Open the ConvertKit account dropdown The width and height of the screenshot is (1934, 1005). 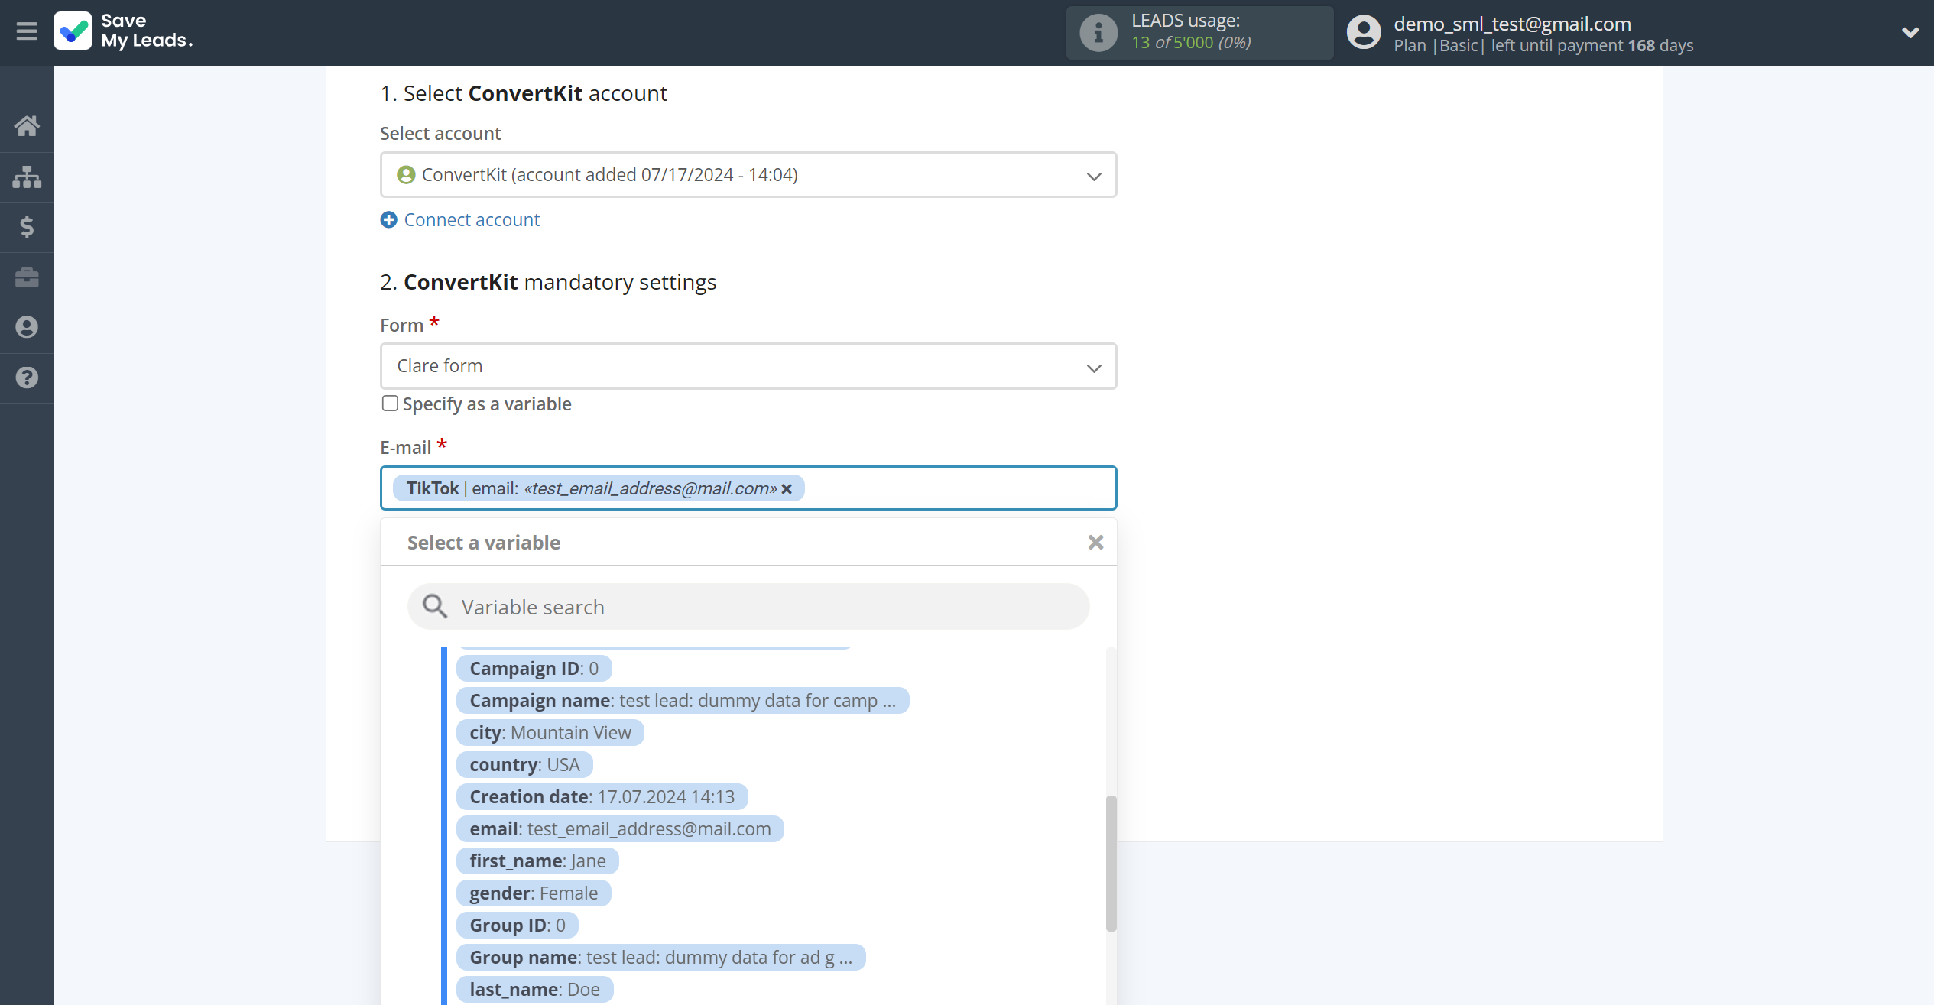pyautogui.click(x=748, y=175)
